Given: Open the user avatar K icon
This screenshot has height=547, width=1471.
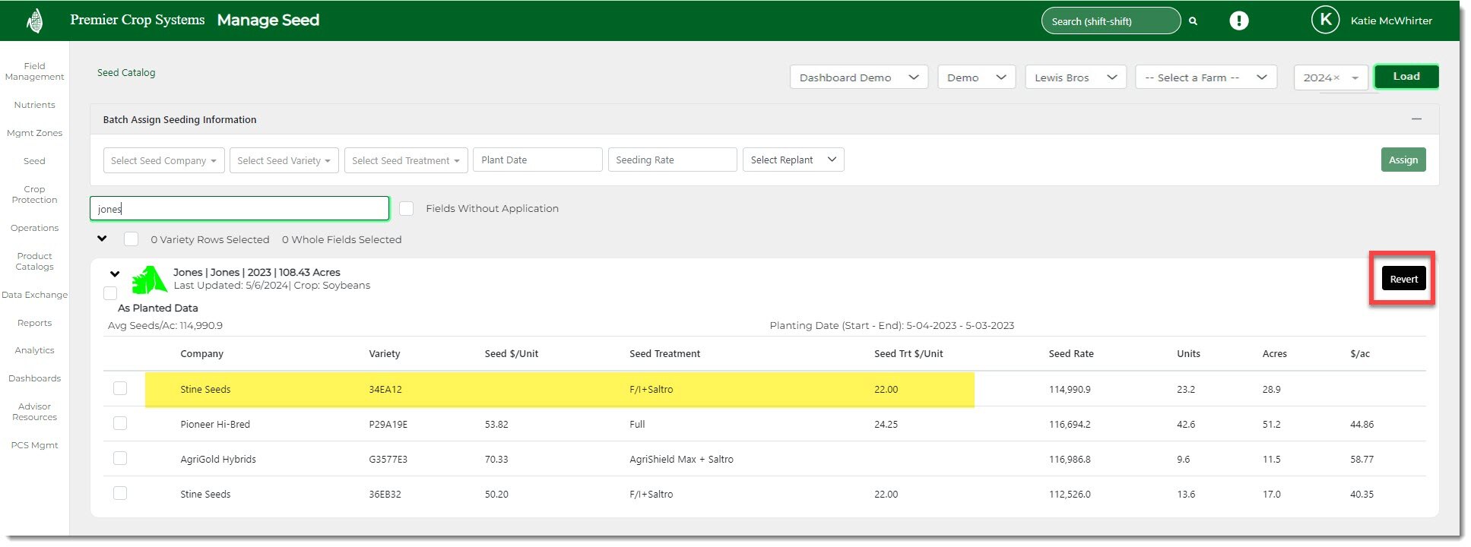Looking at the screenshot, I should tap(1325, 21).
